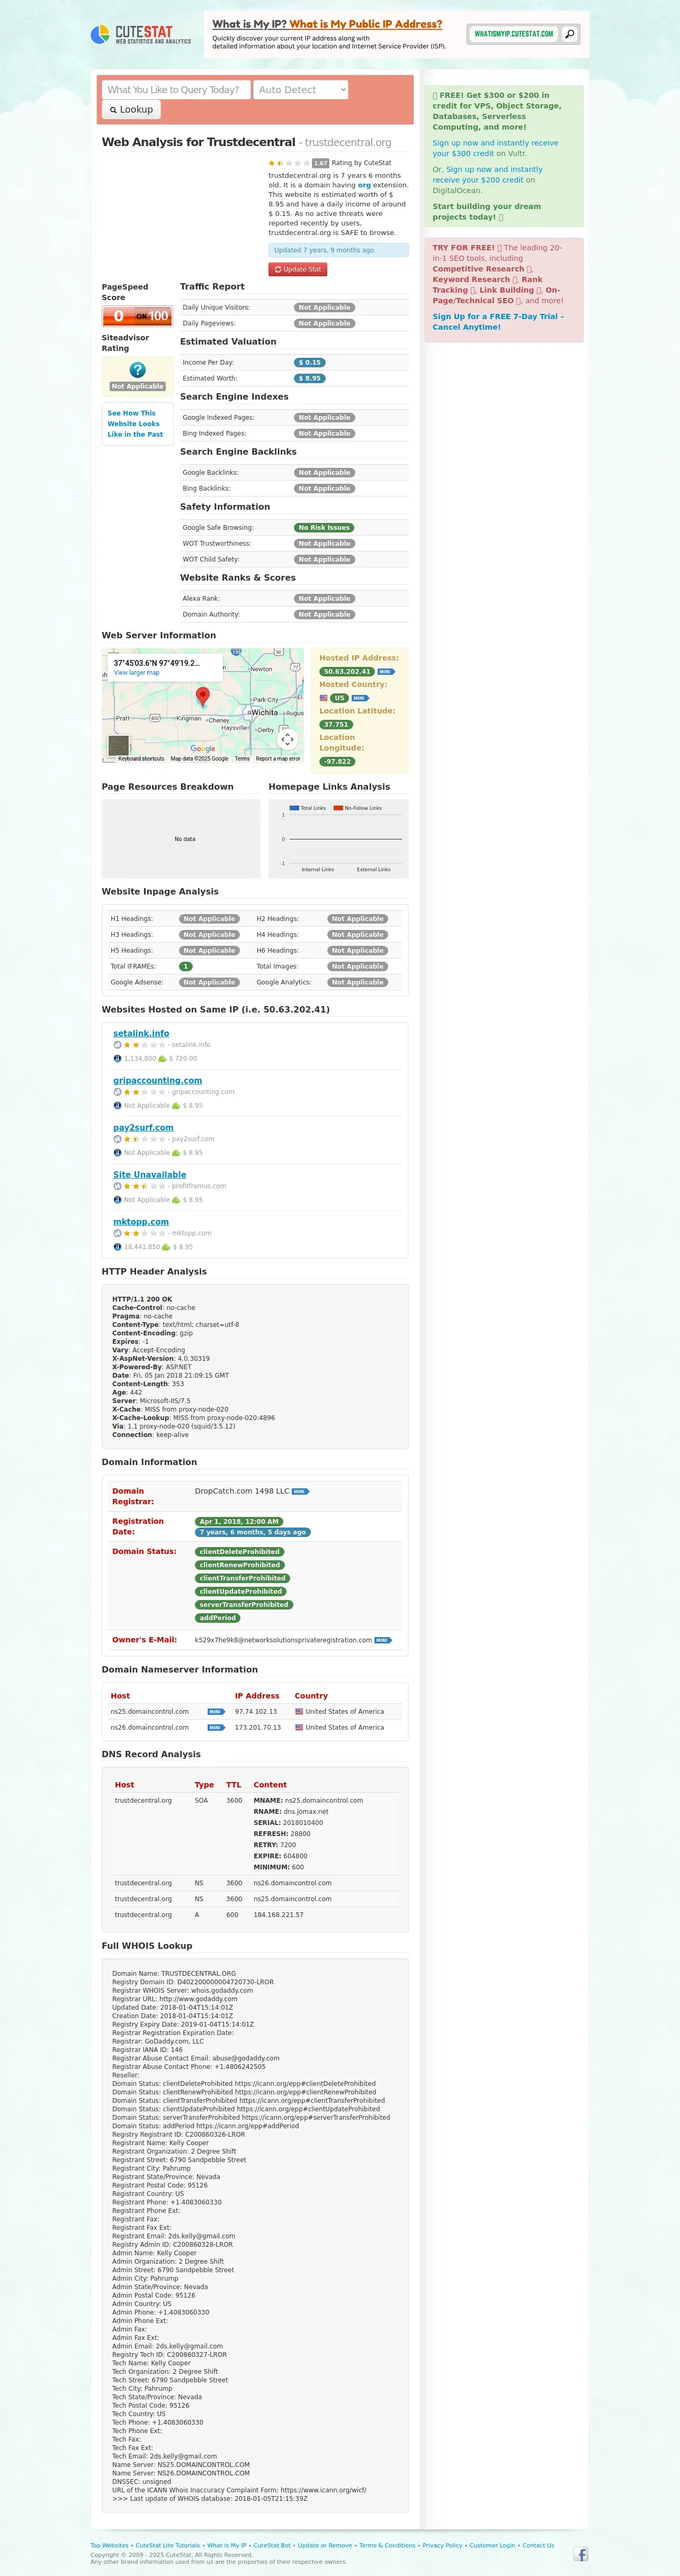Click the org extension link
The width and height of the screenshot is (680, 2576).
pos(364,185)
